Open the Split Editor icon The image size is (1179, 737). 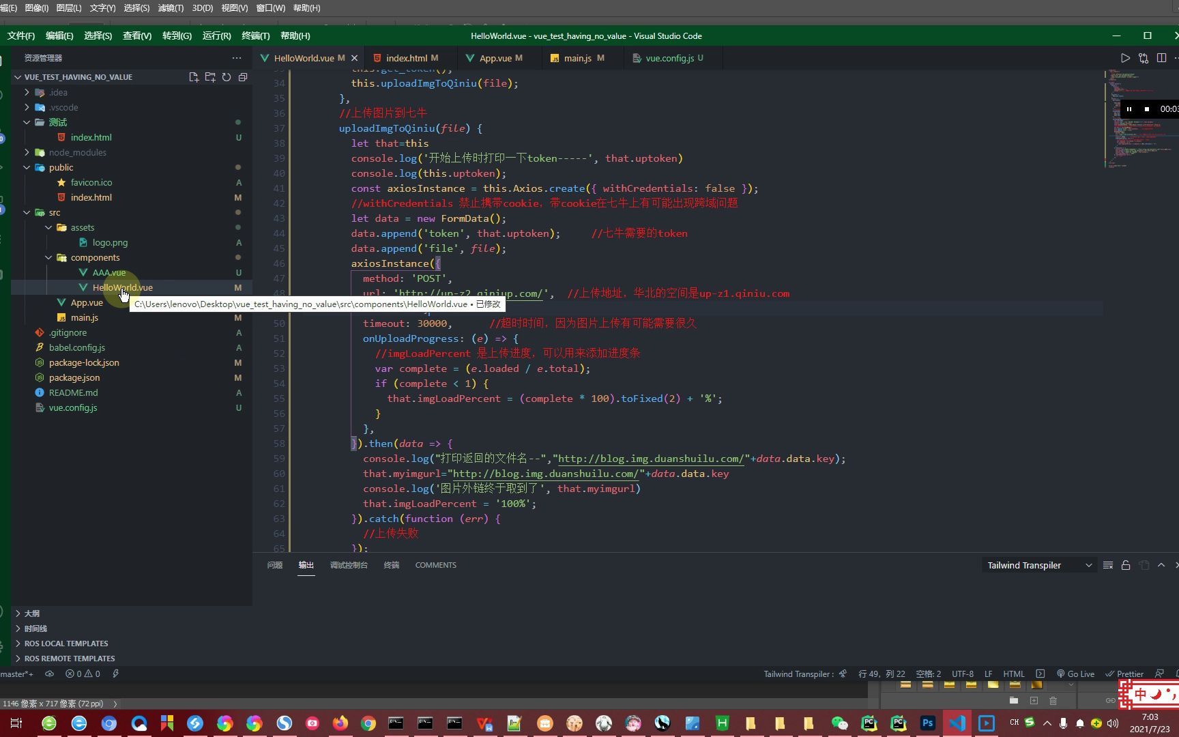tap(1162, 58)
